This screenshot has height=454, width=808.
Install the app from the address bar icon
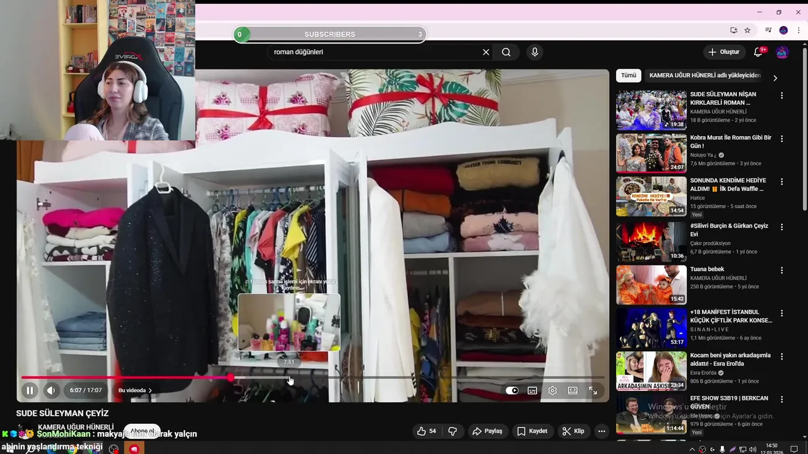point(734,30)
